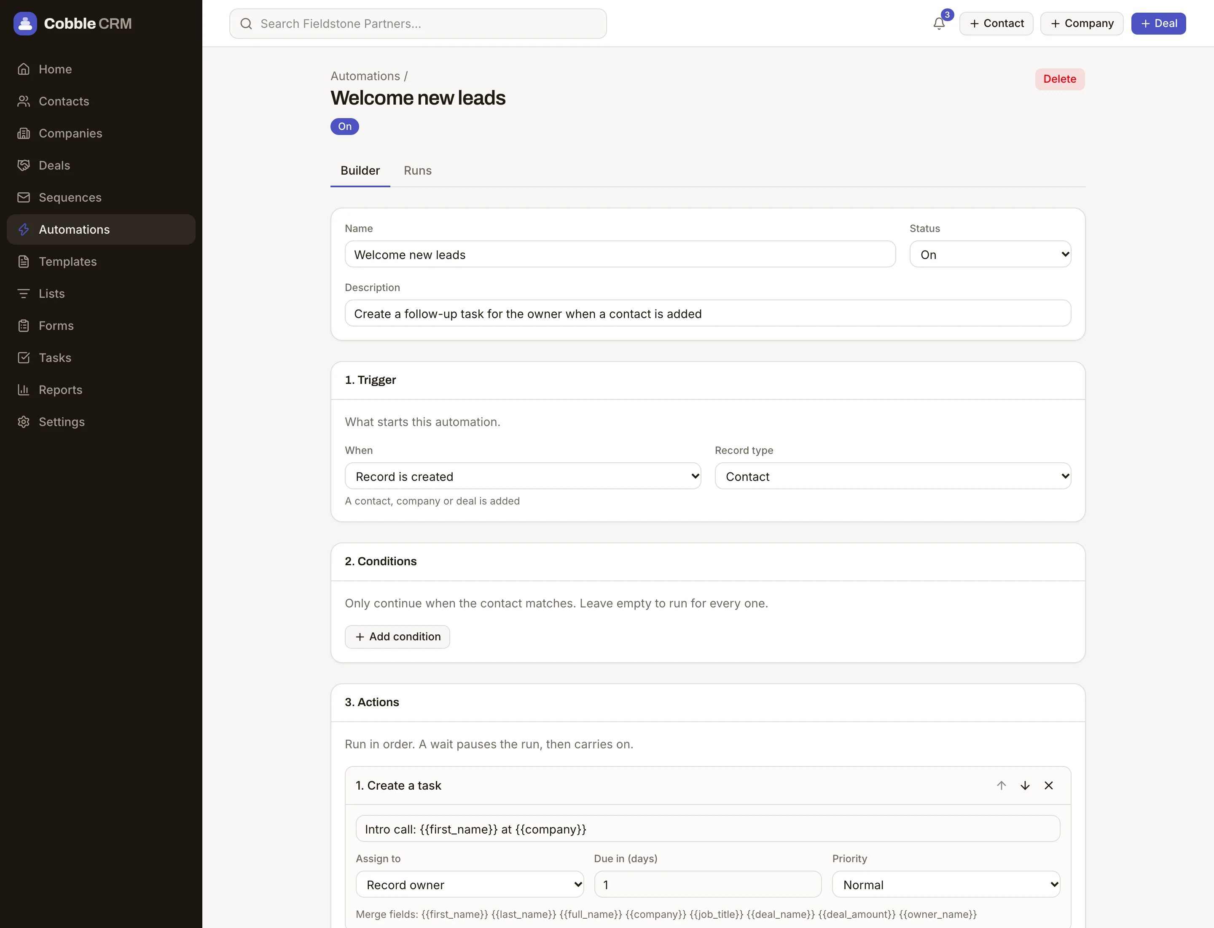Image resolution: width=1214 pixels, height=928 pixels.
Task: Open Reports in the sidebar
Action: click(x=101, y=389)
